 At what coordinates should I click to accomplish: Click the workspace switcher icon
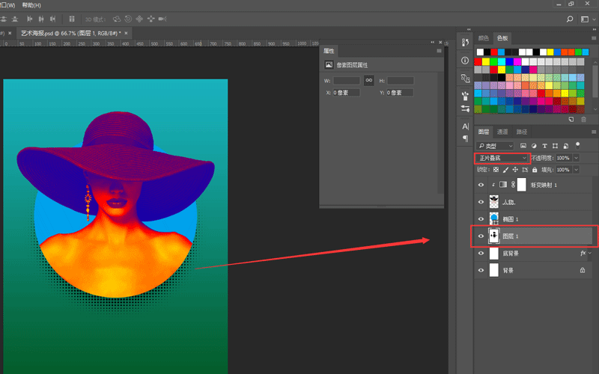[x=585, y=19]
